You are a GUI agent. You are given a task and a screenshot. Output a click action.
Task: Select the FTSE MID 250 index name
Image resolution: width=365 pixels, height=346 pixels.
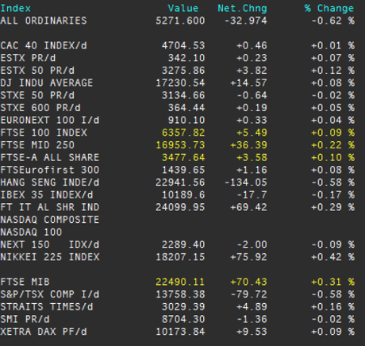(37, 145)
